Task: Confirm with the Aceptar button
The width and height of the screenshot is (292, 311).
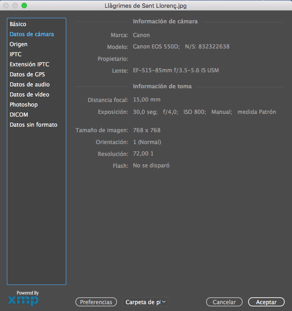Action: point(266,302)
